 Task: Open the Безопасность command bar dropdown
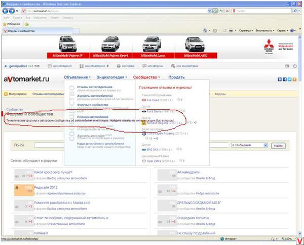265,30
